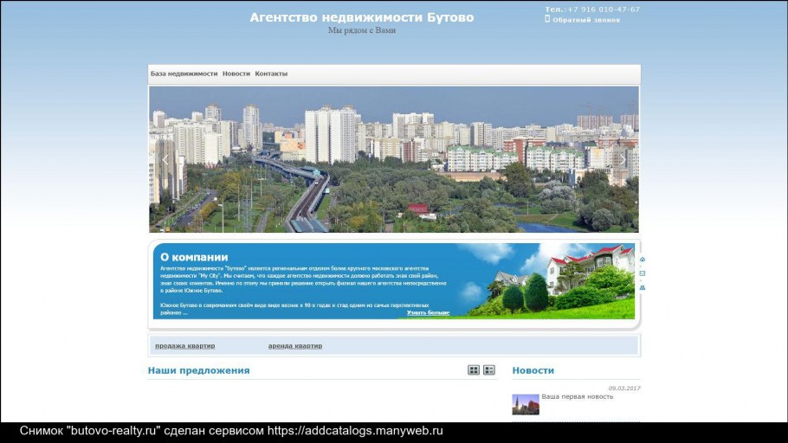Click the phone icon next to Обратный звонок
The image size is (788, 443).
tap(547, 19)
